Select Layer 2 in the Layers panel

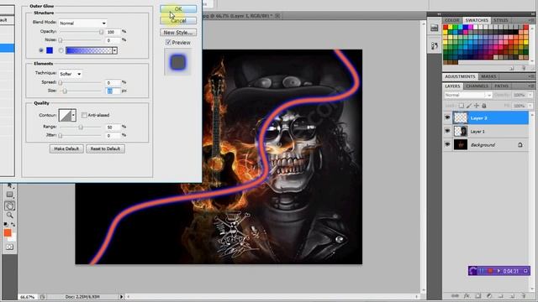[491, 117]
